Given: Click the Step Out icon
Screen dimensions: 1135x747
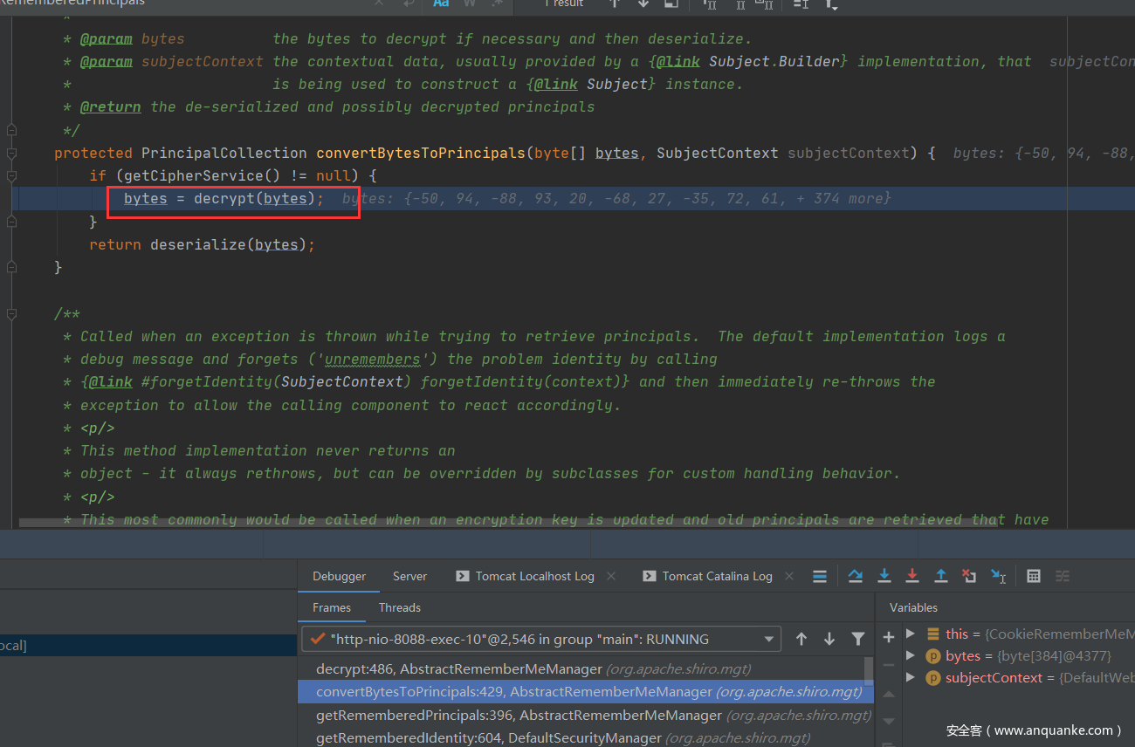Looking at the screenshot, I should coord(941,576).
